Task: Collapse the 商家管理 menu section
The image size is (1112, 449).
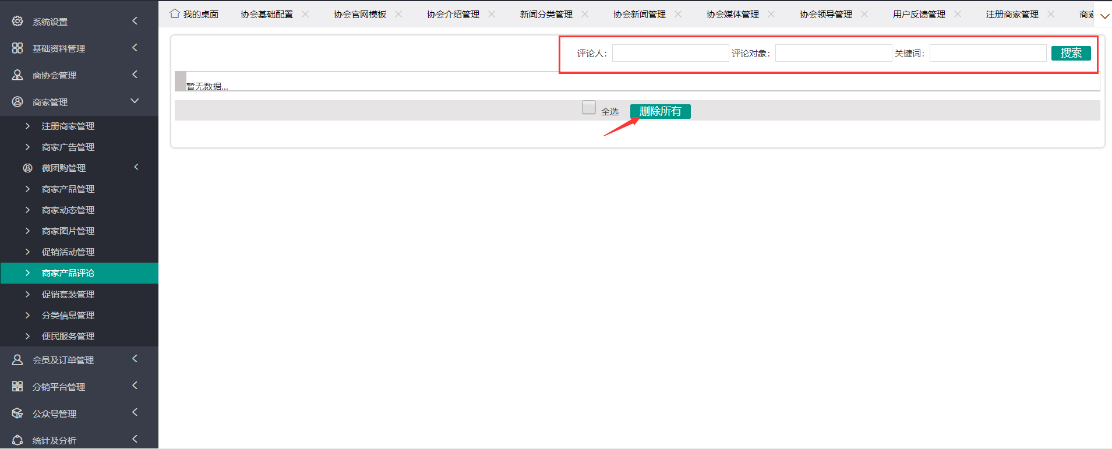Action: [135, 101]
